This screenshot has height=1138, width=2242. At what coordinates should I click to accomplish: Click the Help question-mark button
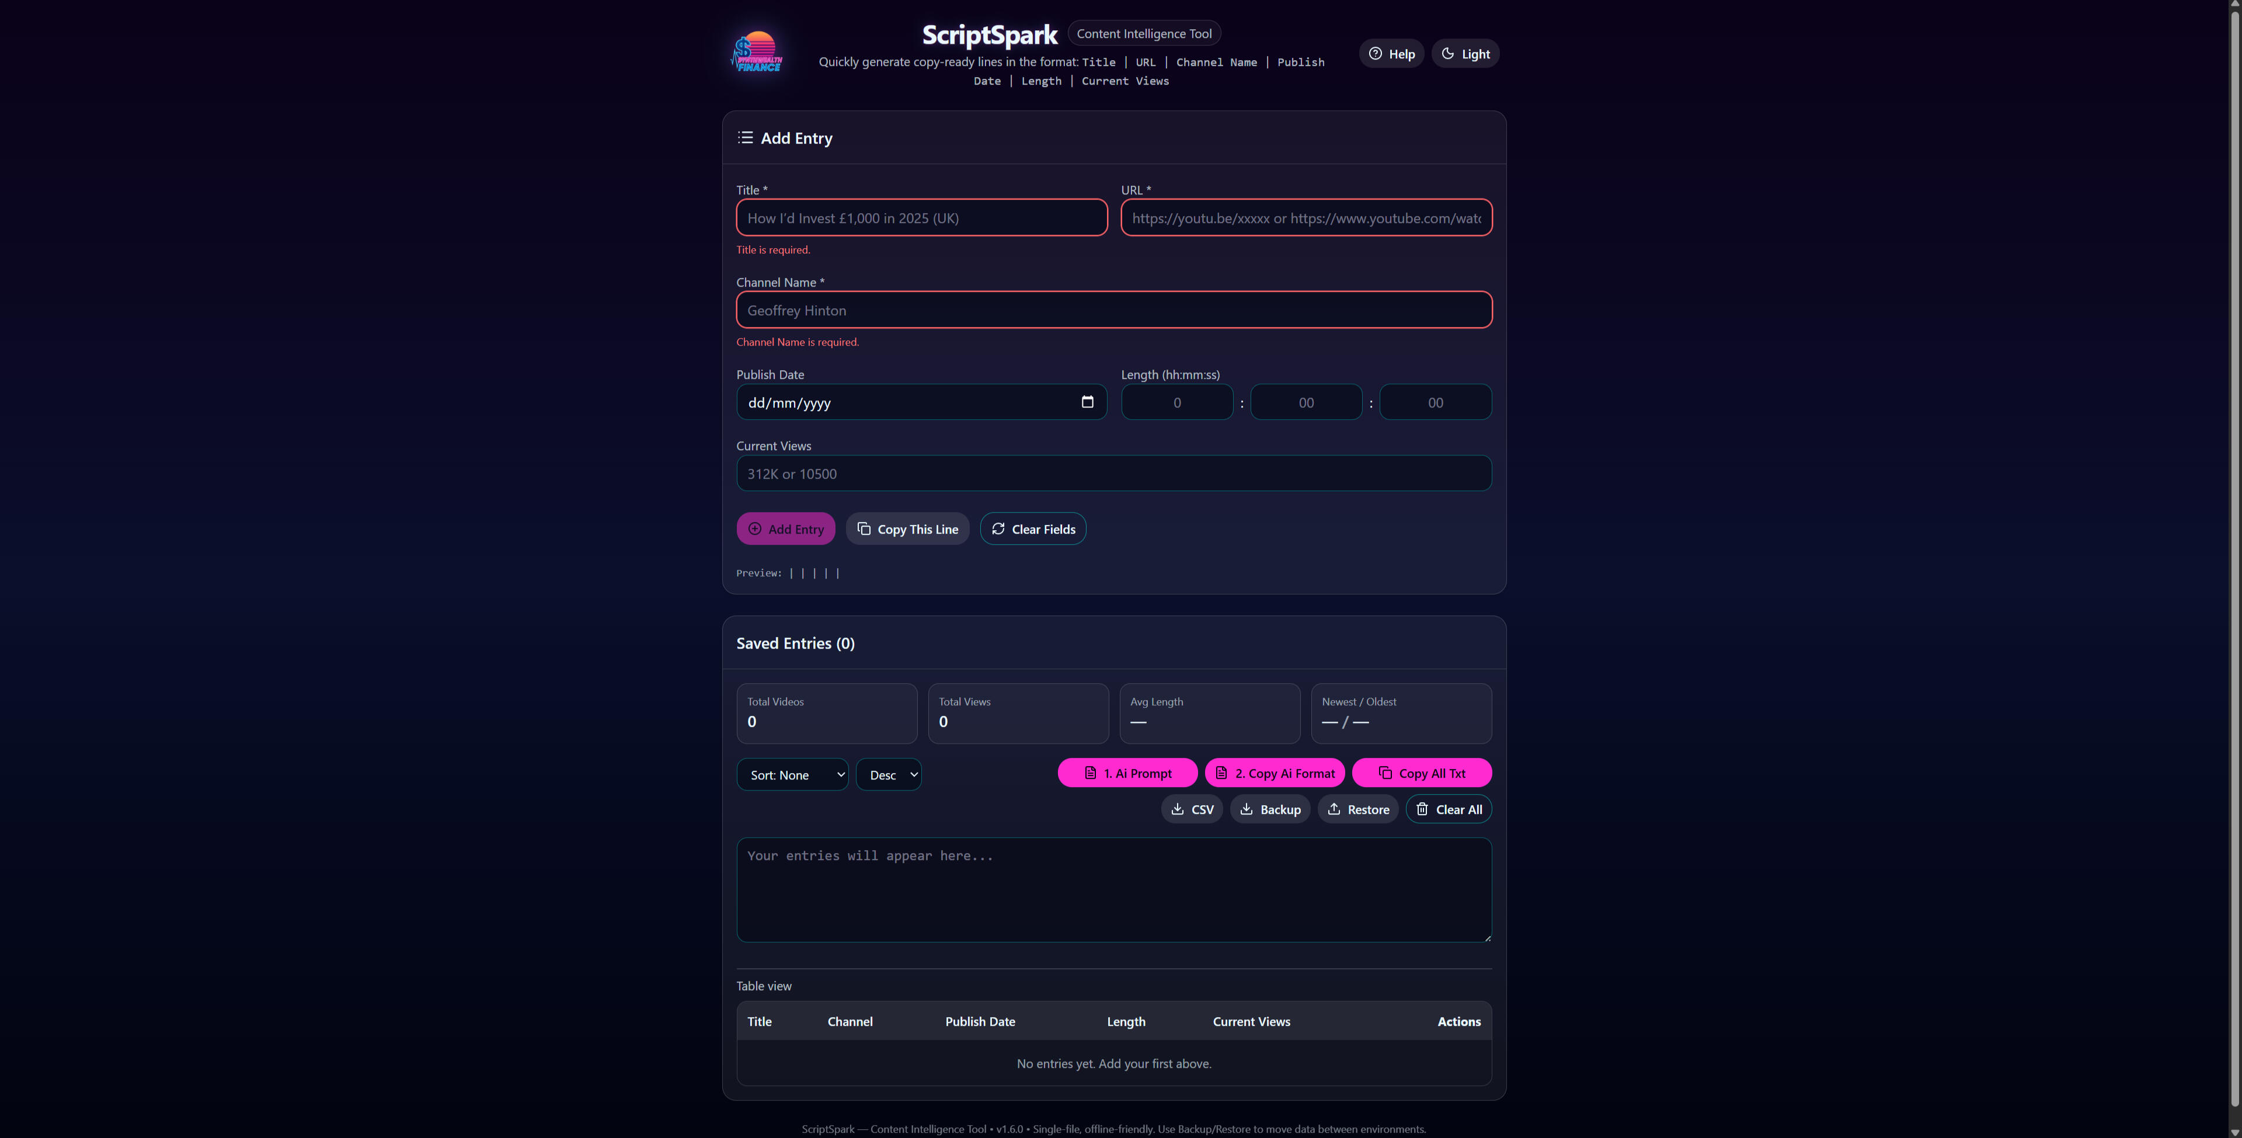tap(1391, 54)
